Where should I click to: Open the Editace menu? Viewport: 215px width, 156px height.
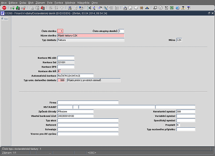coord(13,3)
